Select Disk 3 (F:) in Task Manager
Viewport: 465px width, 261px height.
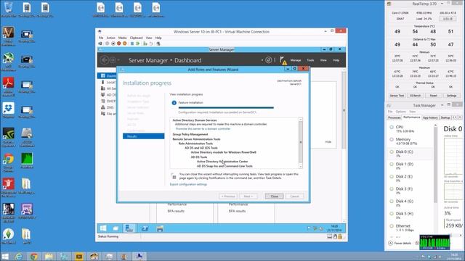point(411,191)
